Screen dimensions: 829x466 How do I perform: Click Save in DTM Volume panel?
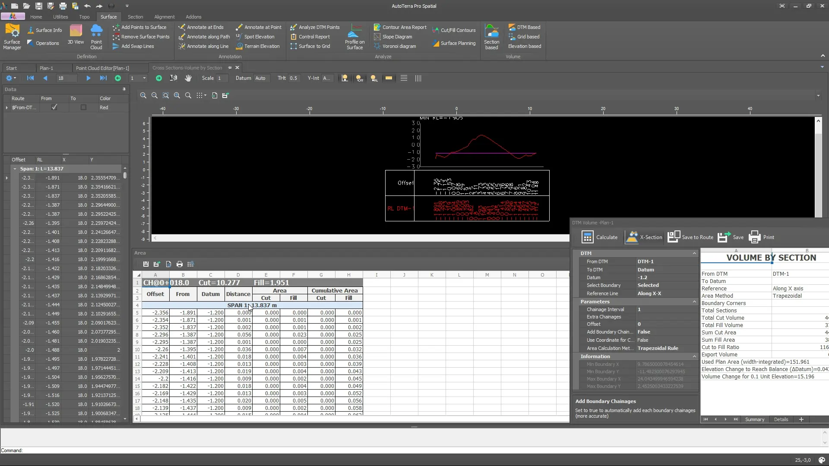tap(731, 237)
